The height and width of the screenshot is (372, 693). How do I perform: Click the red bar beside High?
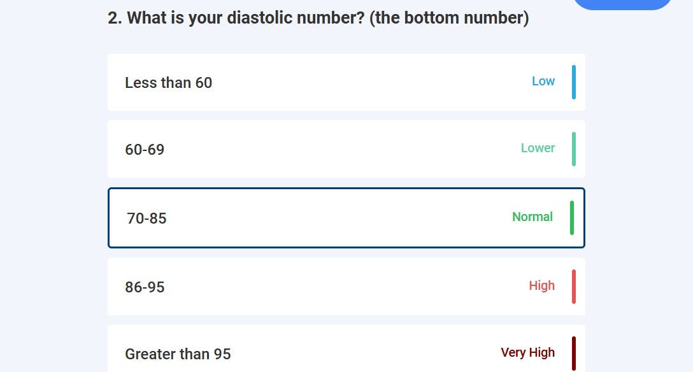pos(574,287)
